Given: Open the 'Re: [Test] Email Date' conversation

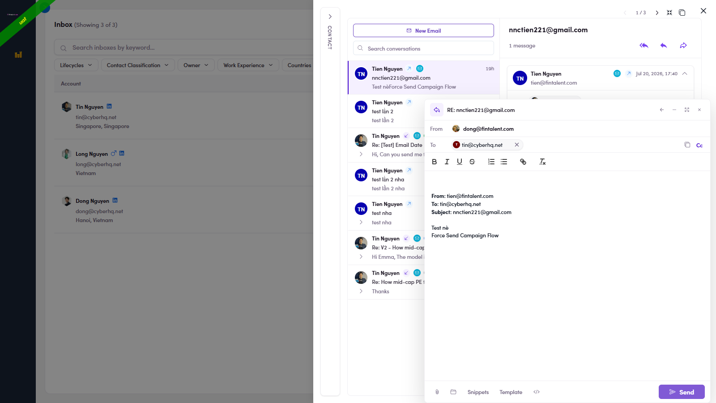Looking at the screenshot, I should click(387, 145).
